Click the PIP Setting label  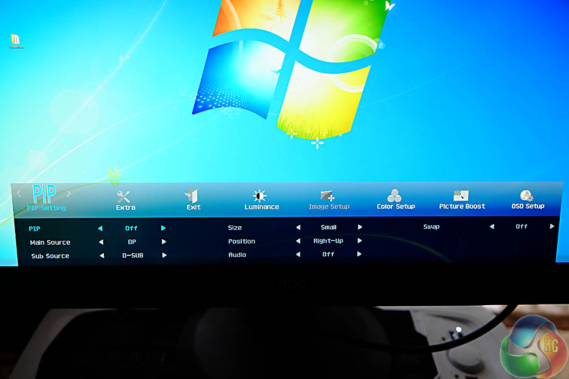[x=47, y=208]
